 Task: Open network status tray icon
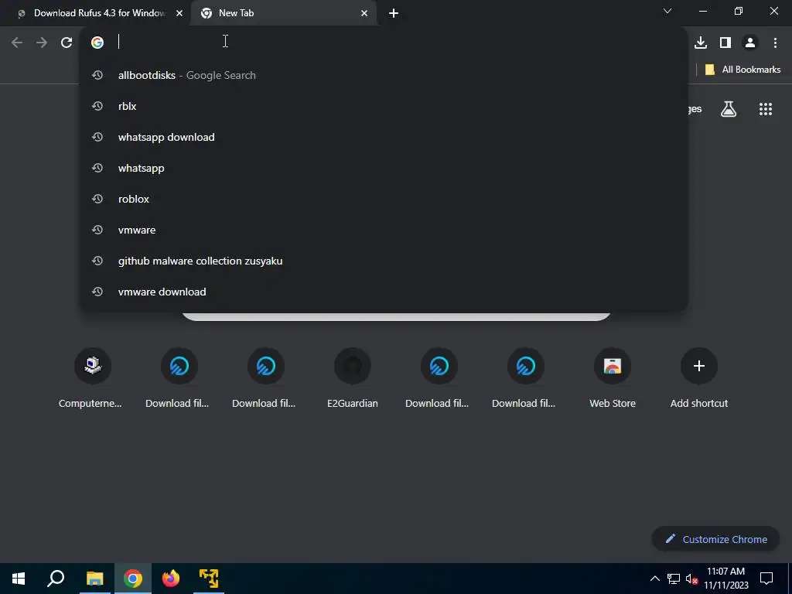coord(674,579)
